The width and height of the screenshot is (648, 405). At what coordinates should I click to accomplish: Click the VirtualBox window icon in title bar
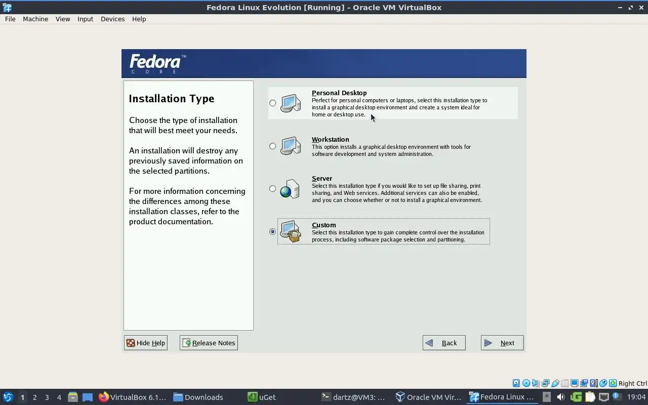pos(7,7)
